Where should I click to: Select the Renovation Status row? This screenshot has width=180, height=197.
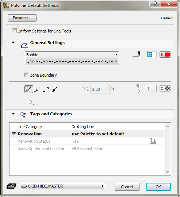click(x=87, y=141)
